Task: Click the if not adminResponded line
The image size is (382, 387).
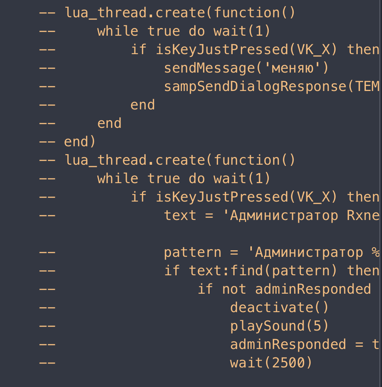Action: pyautogui.click(x=284, y=289)
